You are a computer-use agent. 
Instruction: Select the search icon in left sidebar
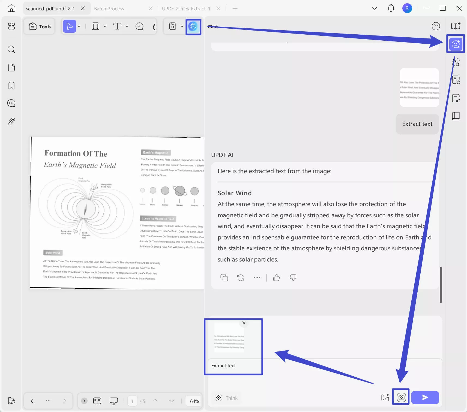tap(11, 49)
